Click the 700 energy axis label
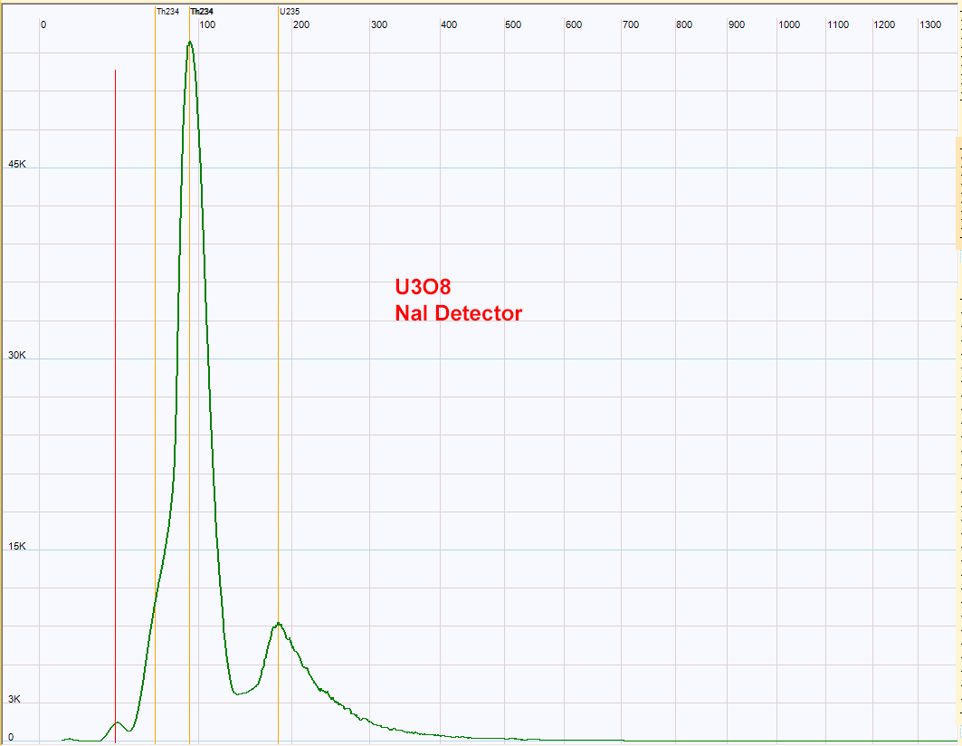This screenshot has width=962, height=746. coord(631,24)
